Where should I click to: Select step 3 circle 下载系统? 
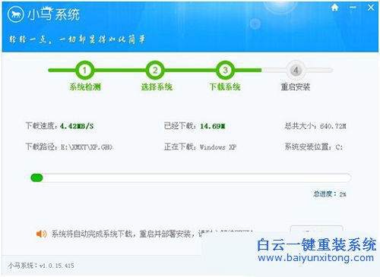[225, 70]
